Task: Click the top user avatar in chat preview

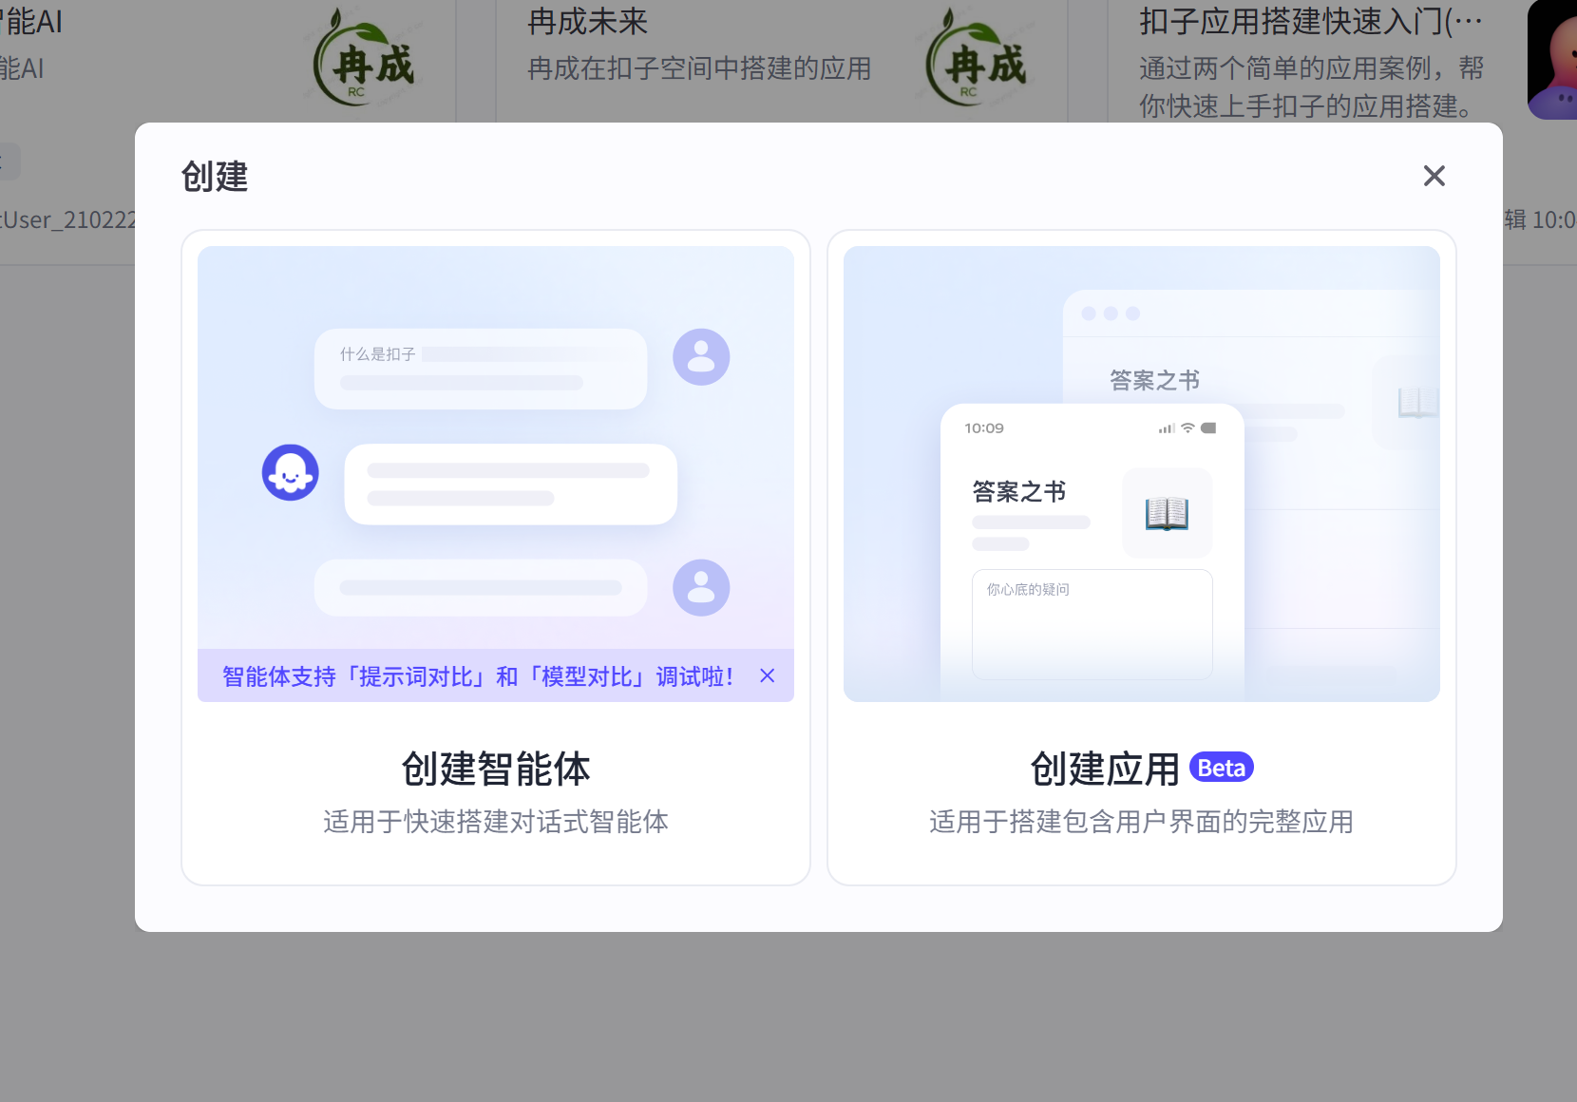Action: [x=701, y=357]
